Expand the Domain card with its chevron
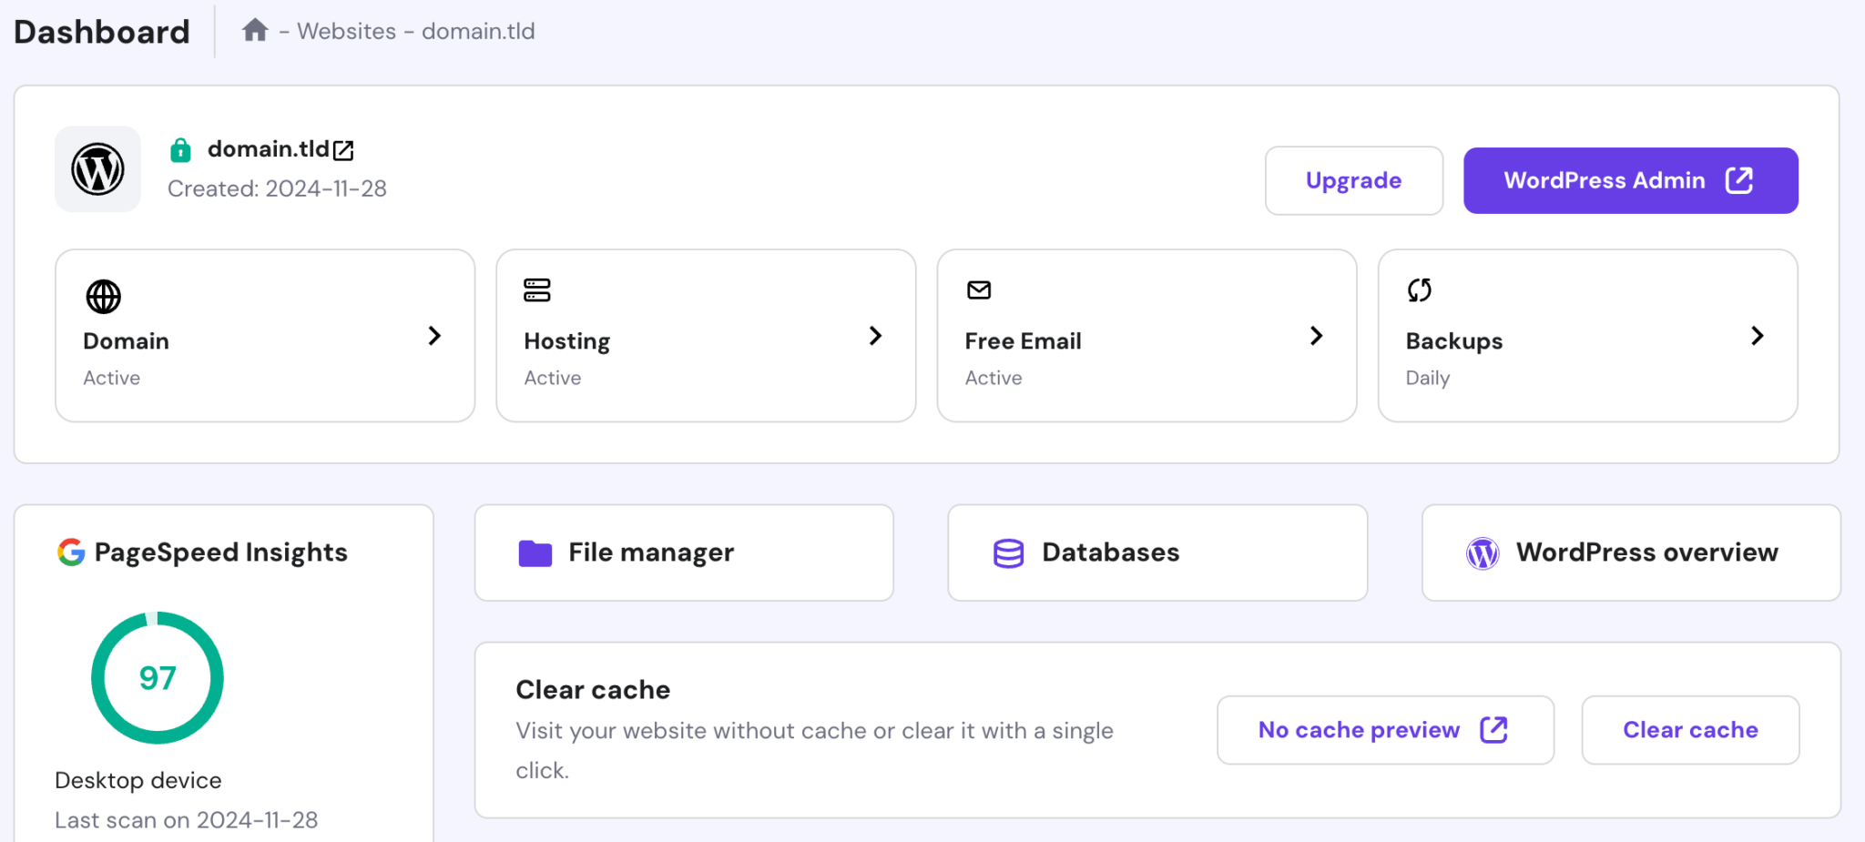Image resolution: width=1865 pixels, height=842 pixels. pyautogui.click(x=434, y=336)
